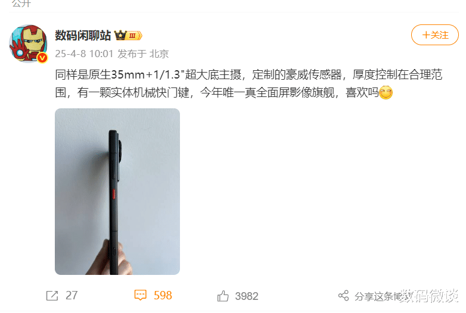
Task: Click the 数码微谈 watermark text
Action: 429,296
